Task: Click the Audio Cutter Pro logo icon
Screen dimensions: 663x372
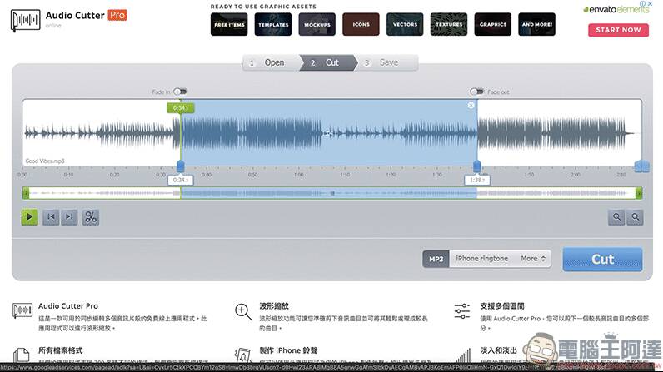Action: (x=25, y=20)
